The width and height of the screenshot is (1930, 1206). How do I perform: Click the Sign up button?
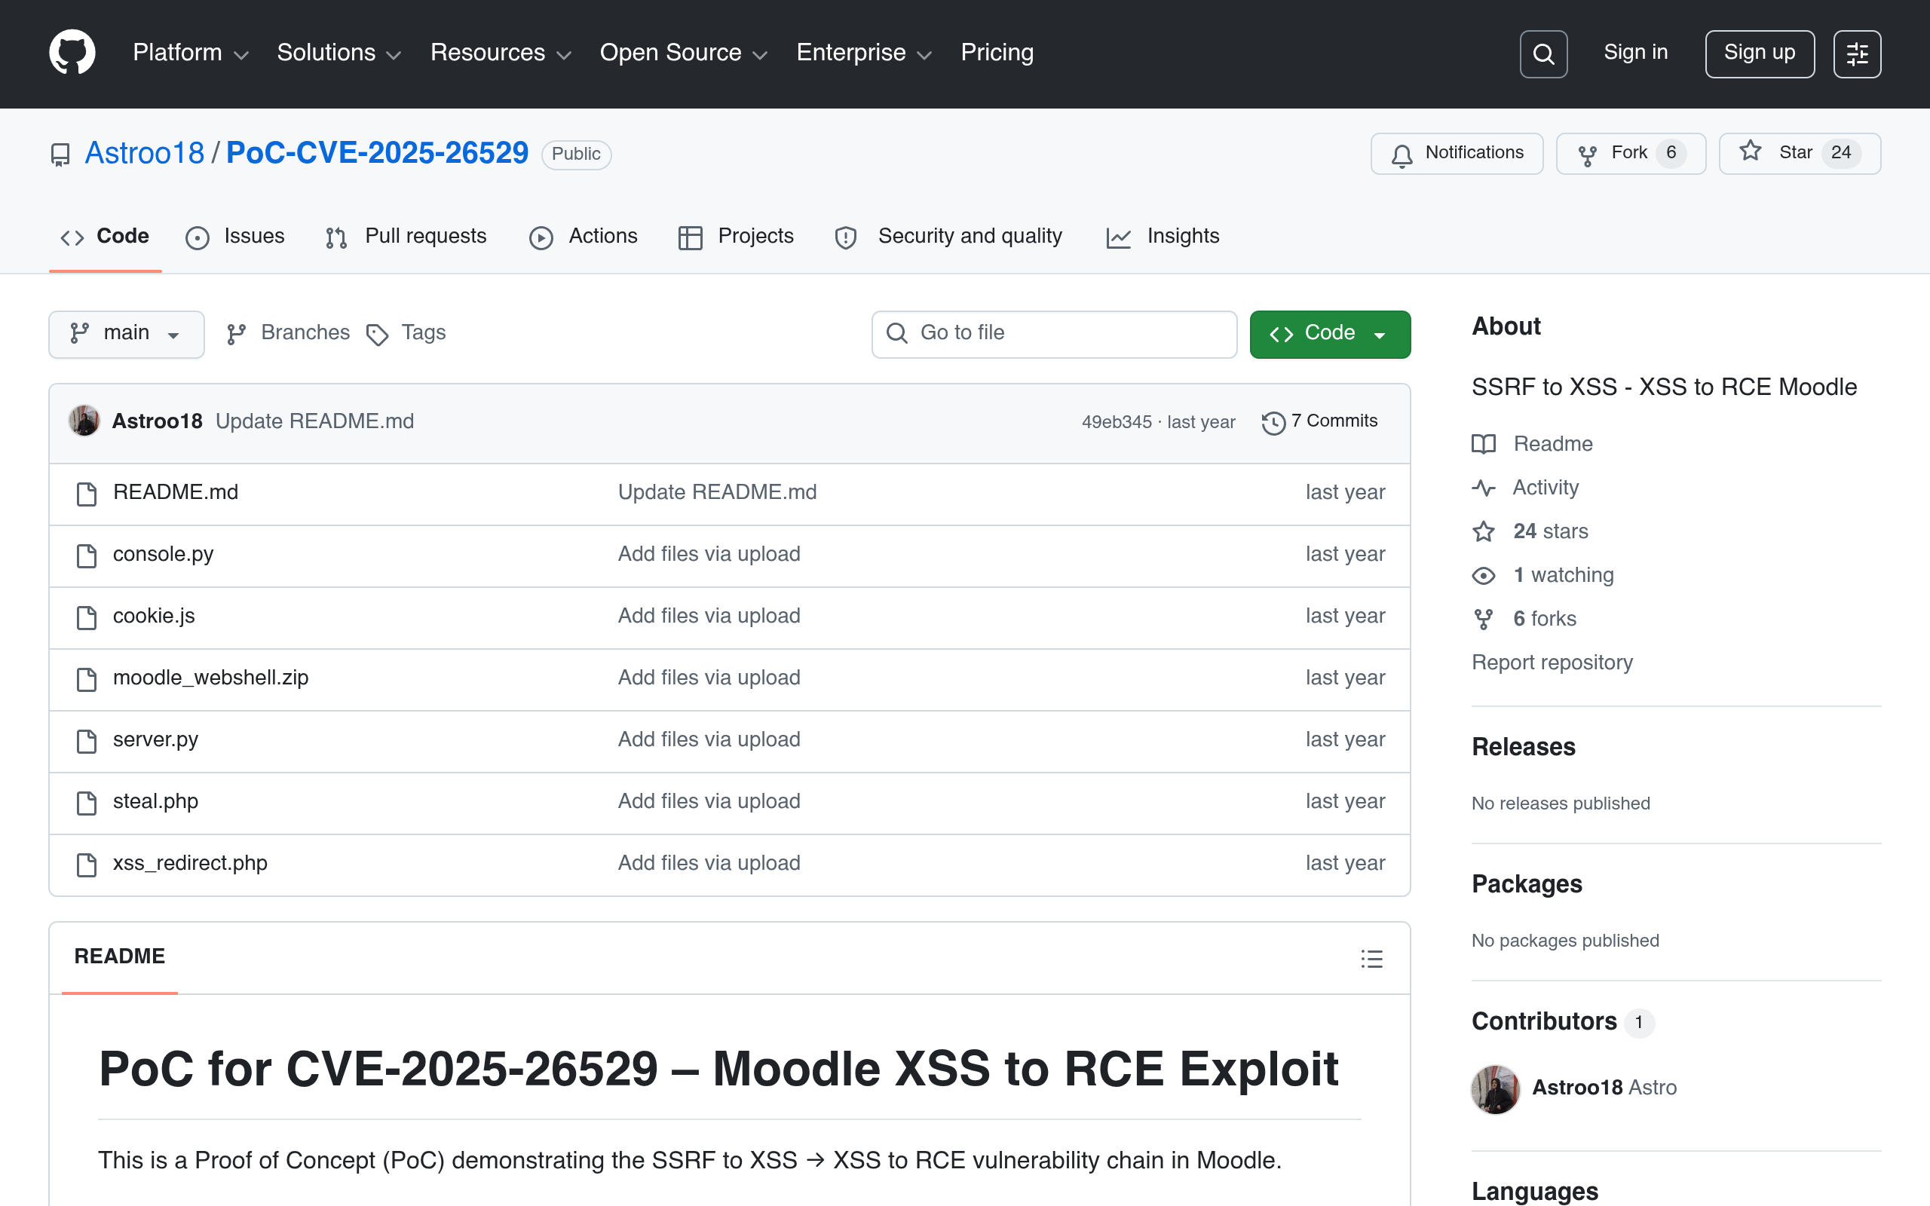(x=1760, y=54)
